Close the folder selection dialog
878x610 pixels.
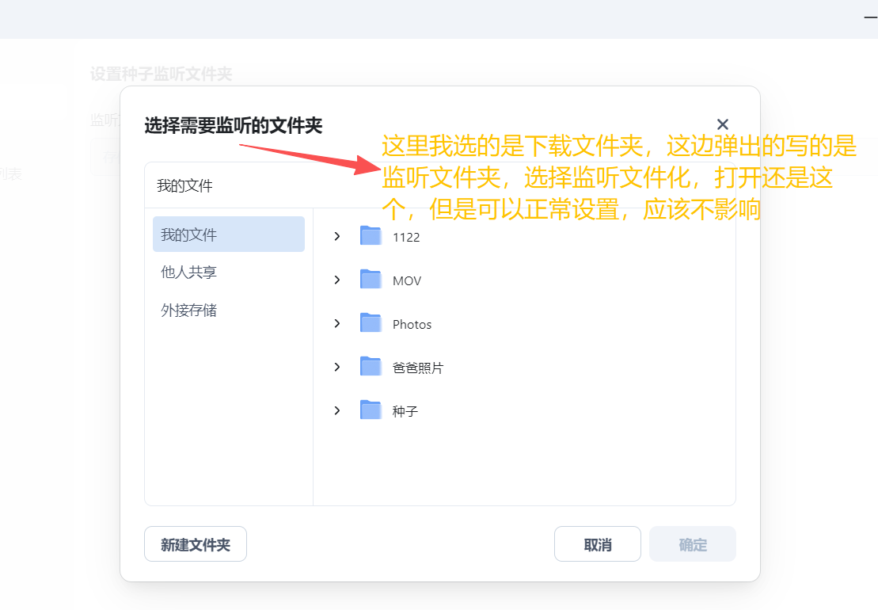click(722, 124)
